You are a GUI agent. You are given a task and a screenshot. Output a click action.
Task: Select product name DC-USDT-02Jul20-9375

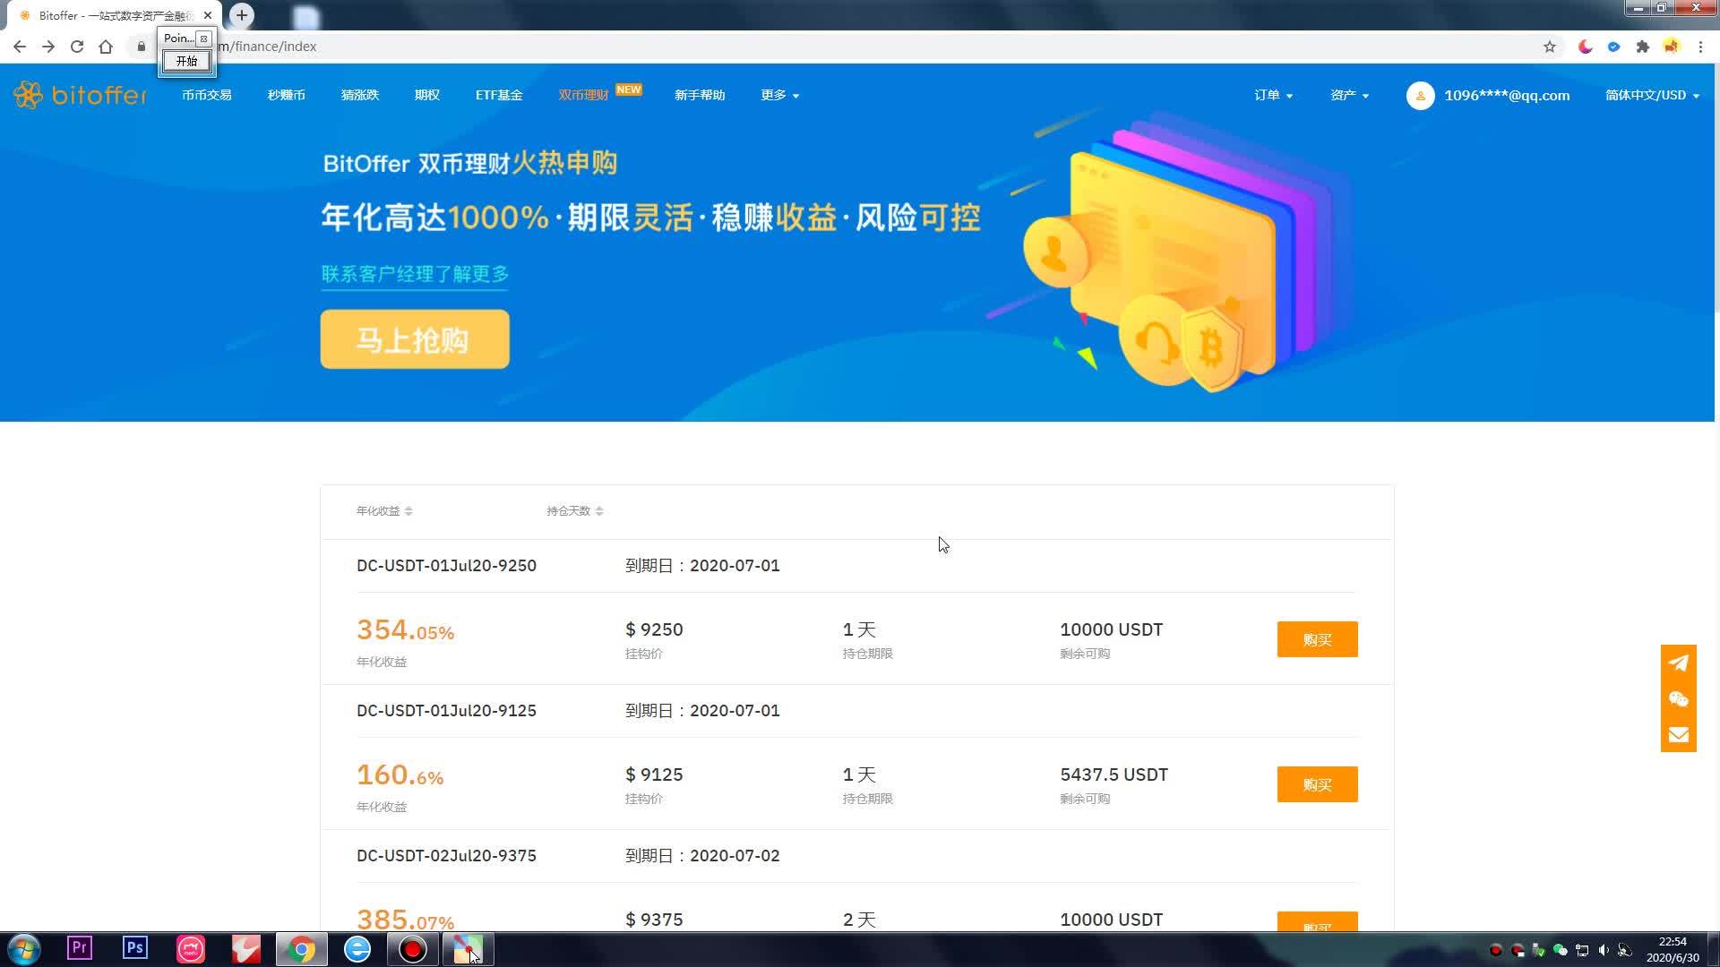pyautogui.click(x=446, y=856)
